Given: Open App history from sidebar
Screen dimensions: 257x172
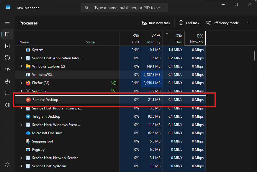Looking at the screenshot, I should [7, 58].
